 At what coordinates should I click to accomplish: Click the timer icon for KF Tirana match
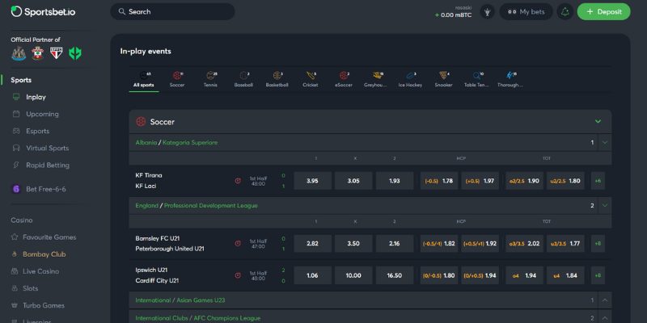(x=238, y=181)
